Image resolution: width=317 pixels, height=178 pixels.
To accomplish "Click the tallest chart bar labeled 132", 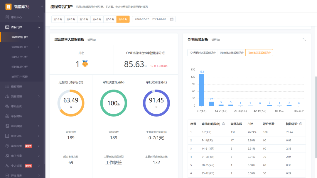I will click(x=202, y=90).
